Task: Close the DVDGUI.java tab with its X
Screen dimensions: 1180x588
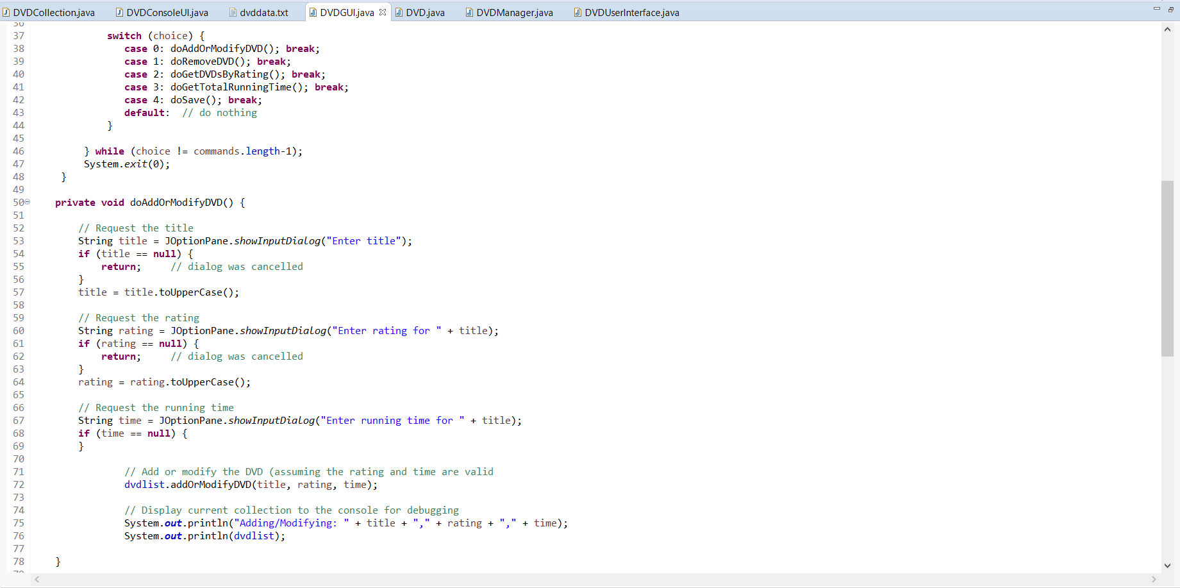Action: click(x=382, y=11)
